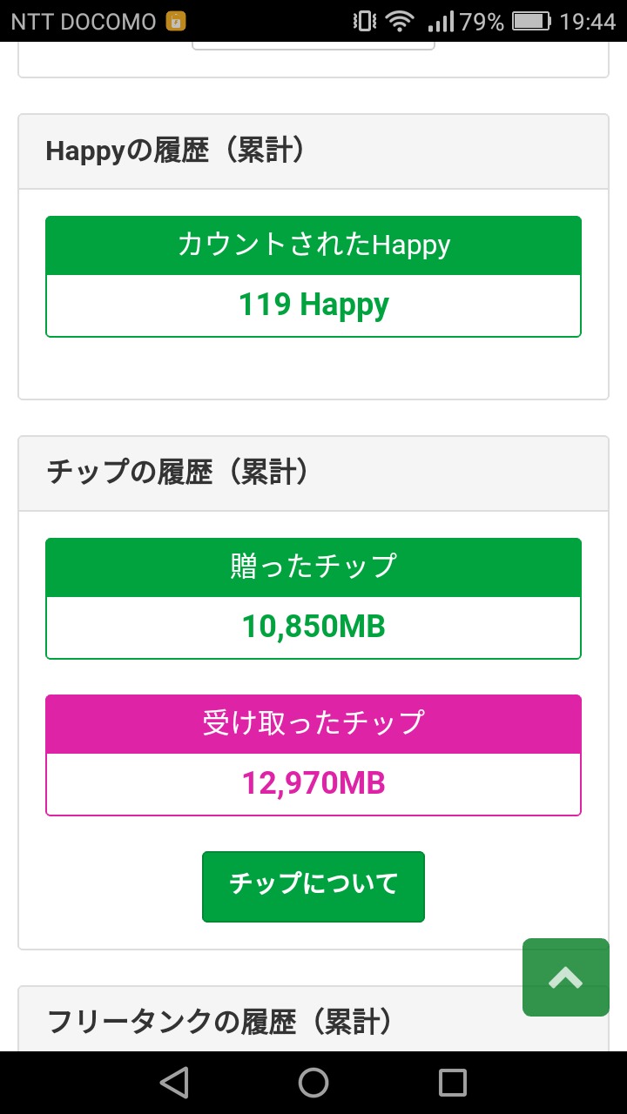Tap the orange notification icon beside NTT DOCOMO
The image size is (627, 1114).
click(176, 22)
